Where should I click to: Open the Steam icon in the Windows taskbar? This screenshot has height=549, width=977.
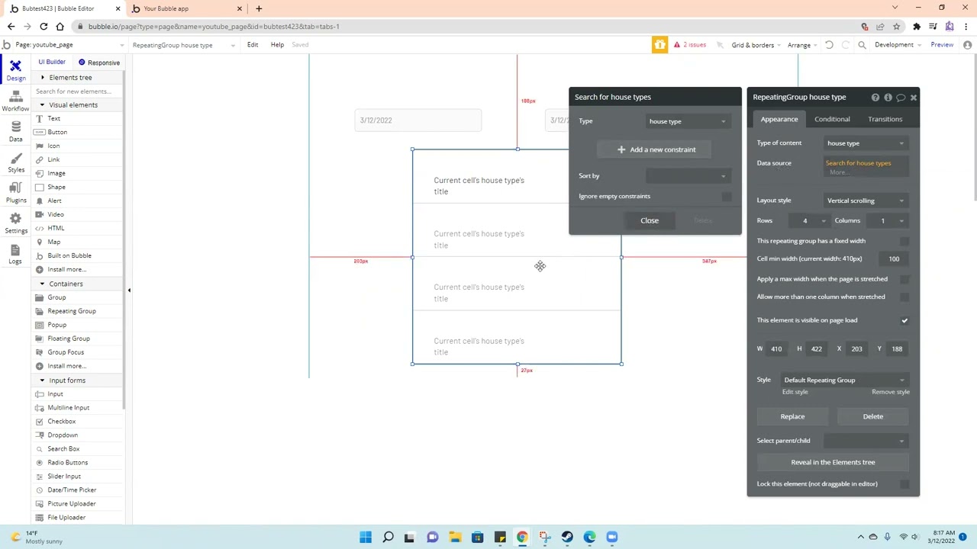(x=567, y=538)
